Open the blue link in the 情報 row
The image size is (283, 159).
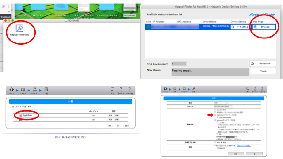point(244,146)
